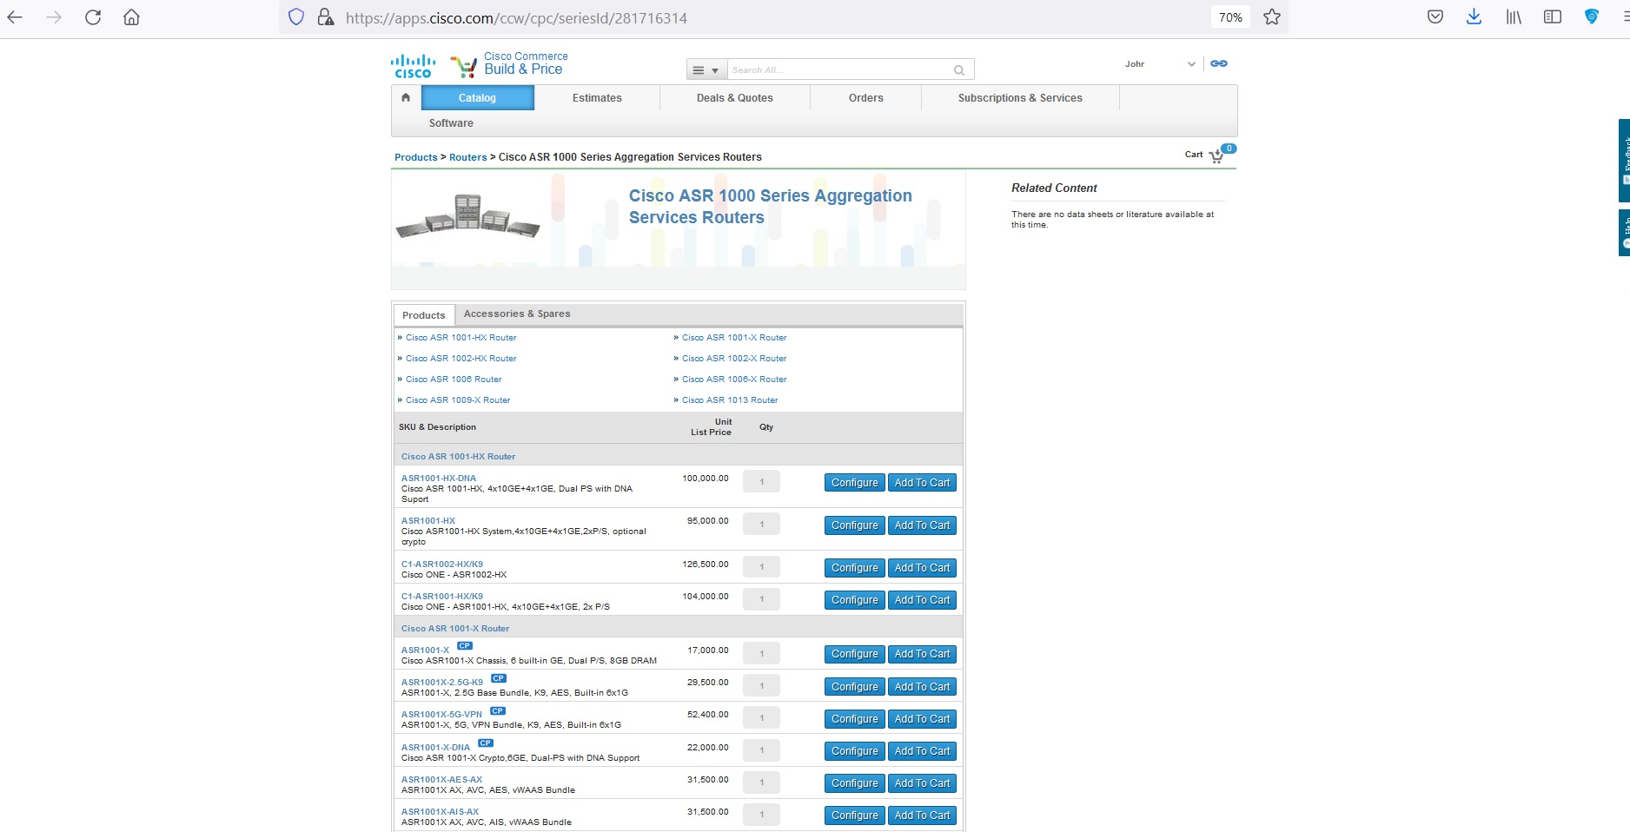
Task: Open Firefox downloads panel
Action: pos(1474,17)
